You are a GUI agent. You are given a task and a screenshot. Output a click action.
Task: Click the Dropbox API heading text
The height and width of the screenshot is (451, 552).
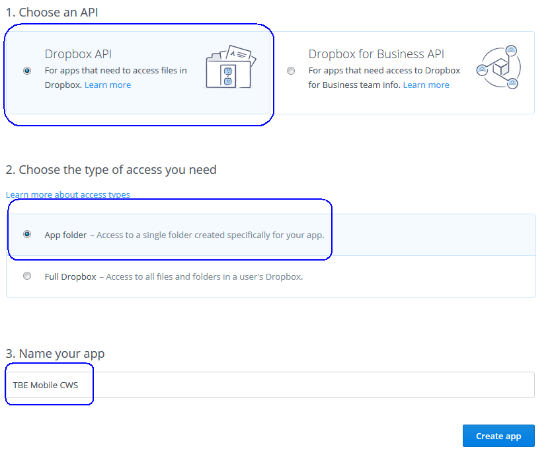click(x=78, y=54)
